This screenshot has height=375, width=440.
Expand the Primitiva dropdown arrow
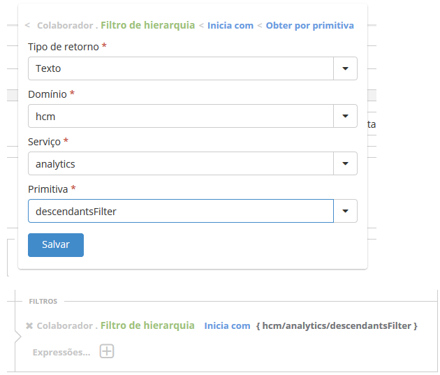pyautogui.click(x=345, y=211)
